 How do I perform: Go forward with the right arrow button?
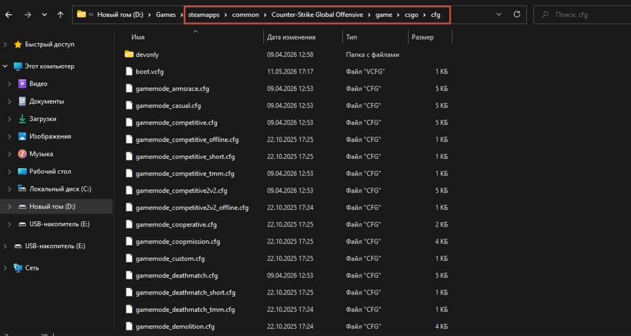27,15
